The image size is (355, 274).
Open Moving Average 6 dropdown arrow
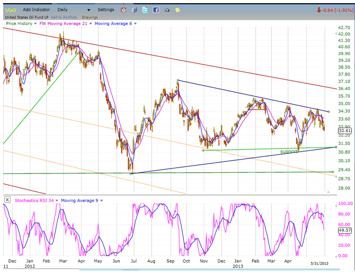pos(135,24)
